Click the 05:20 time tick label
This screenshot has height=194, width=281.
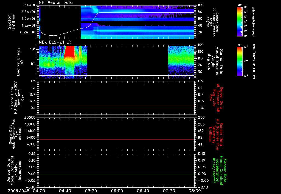[91, 191]
